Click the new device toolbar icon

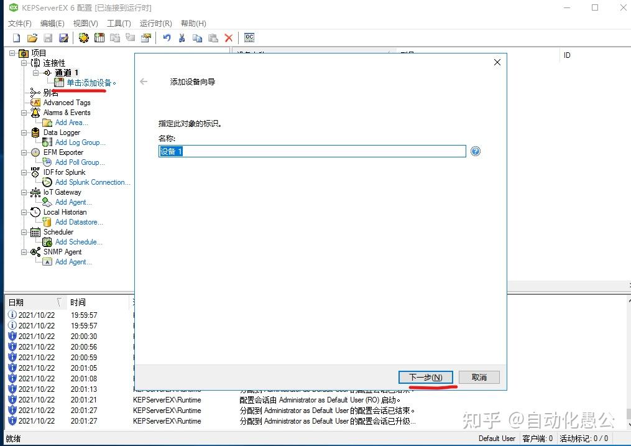100,37
